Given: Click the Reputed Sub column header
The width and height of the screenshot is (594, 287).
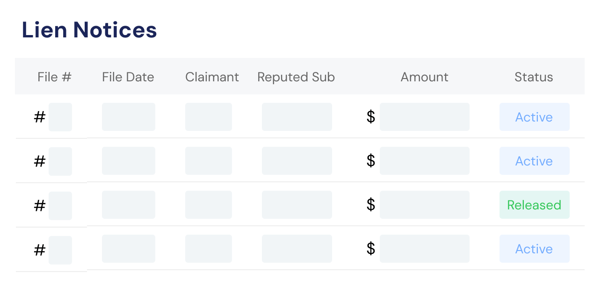Looking at the screenshot, I should (x=296, y=77).
